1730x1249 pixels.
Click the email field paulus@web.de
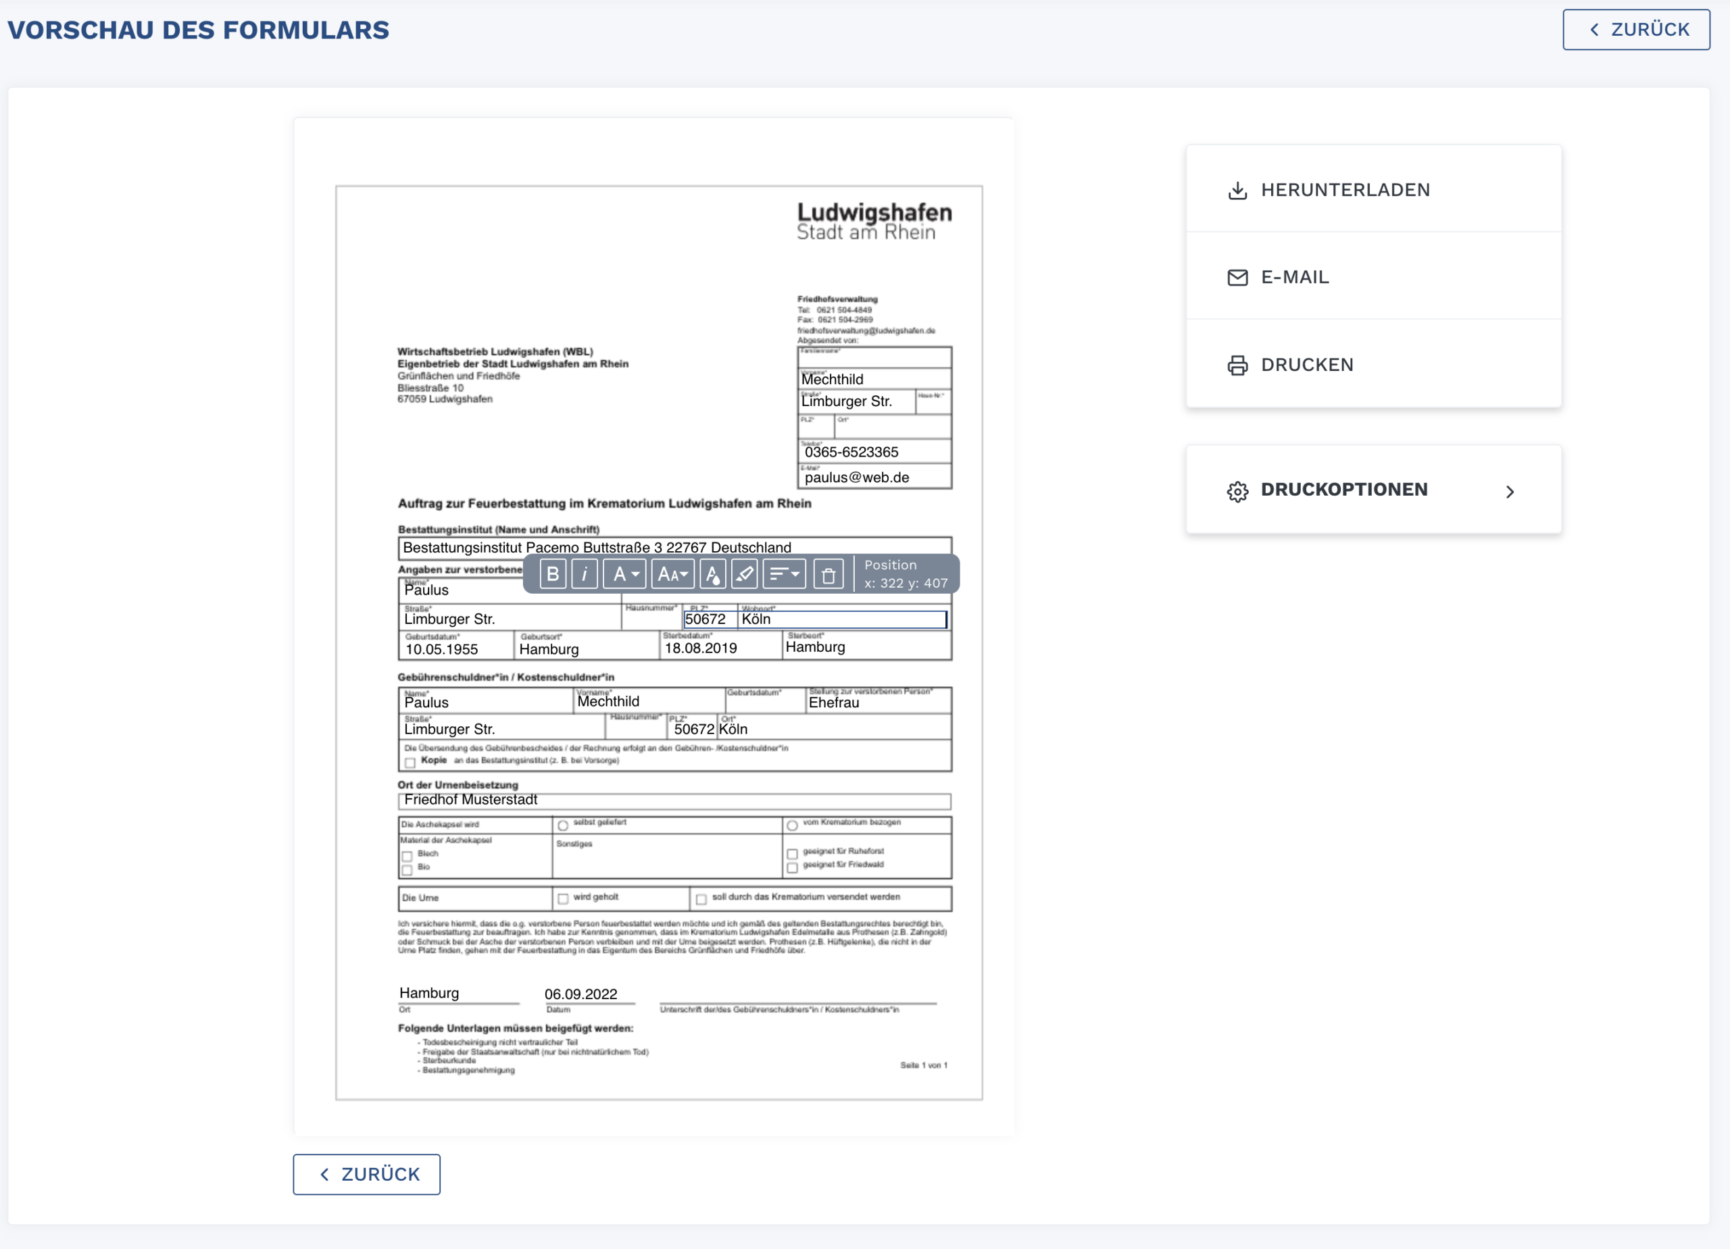pos(874,477)
